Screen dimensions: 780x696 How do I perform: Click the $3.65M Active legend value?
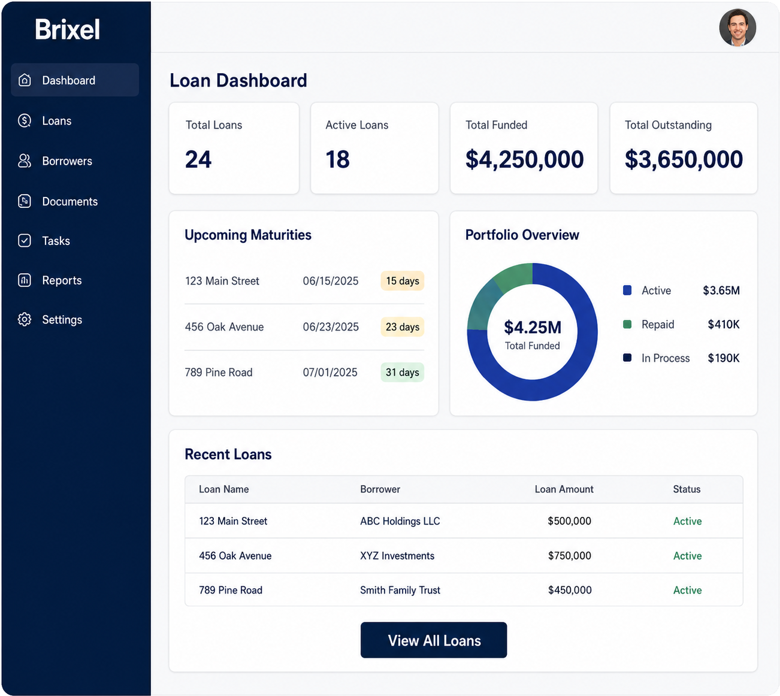point(721,290)
